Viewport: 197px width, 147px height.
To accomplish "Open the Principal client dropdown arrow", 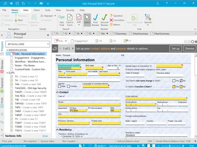I will click(48, 35).
